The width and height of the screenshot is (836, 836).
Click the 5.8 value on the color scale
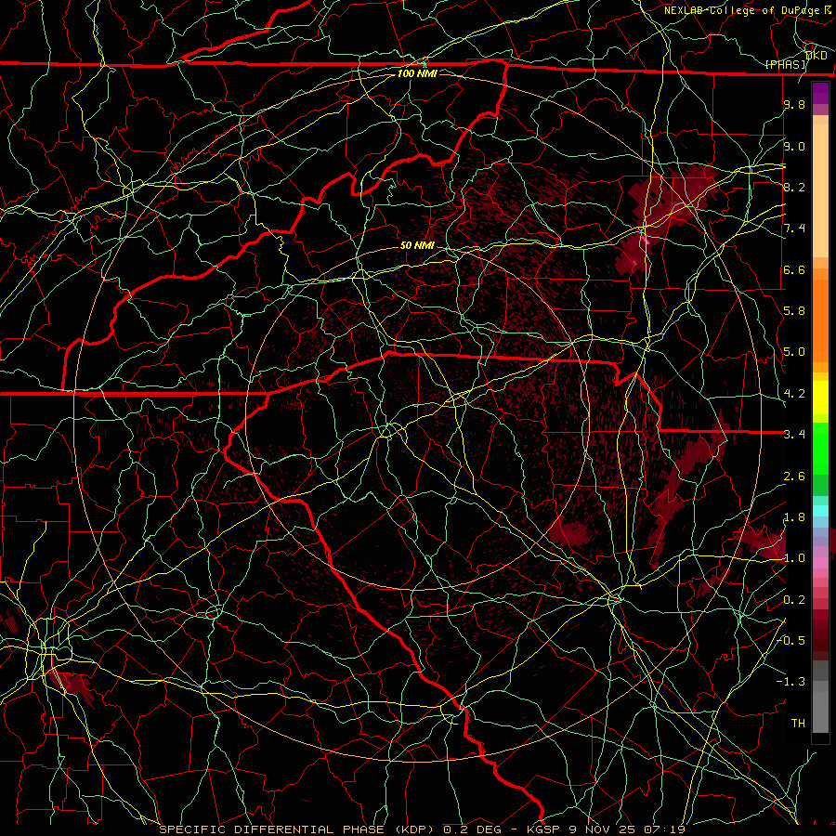[x=794, y=311]
